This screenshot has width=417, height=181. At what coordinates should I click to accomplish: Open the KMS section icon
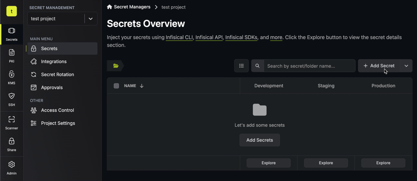11,74
